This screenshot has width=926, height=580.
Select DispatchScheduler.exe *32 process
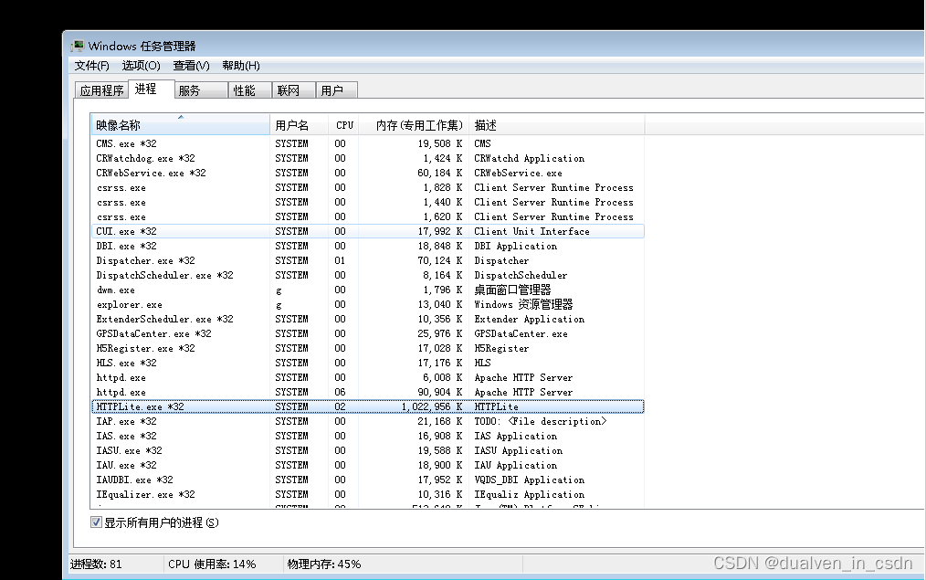(367, 275)
